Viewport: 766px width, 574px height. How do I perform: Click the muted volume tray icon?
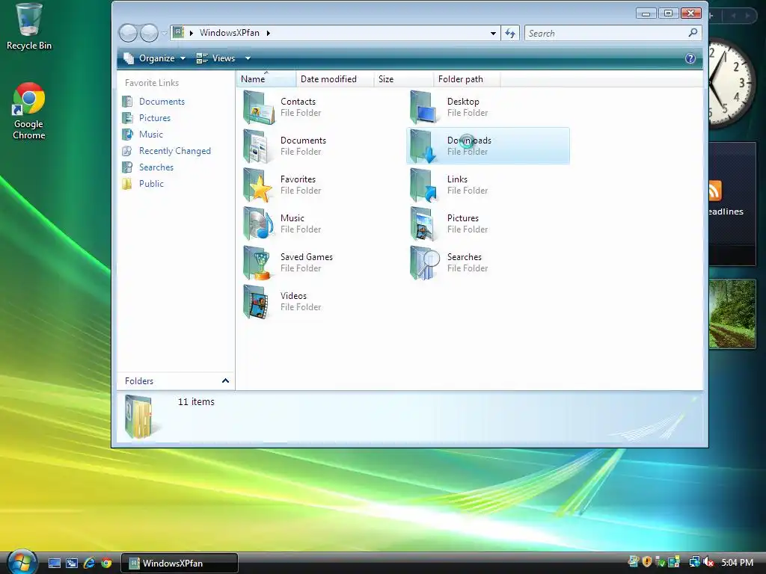tap(708, 562)
